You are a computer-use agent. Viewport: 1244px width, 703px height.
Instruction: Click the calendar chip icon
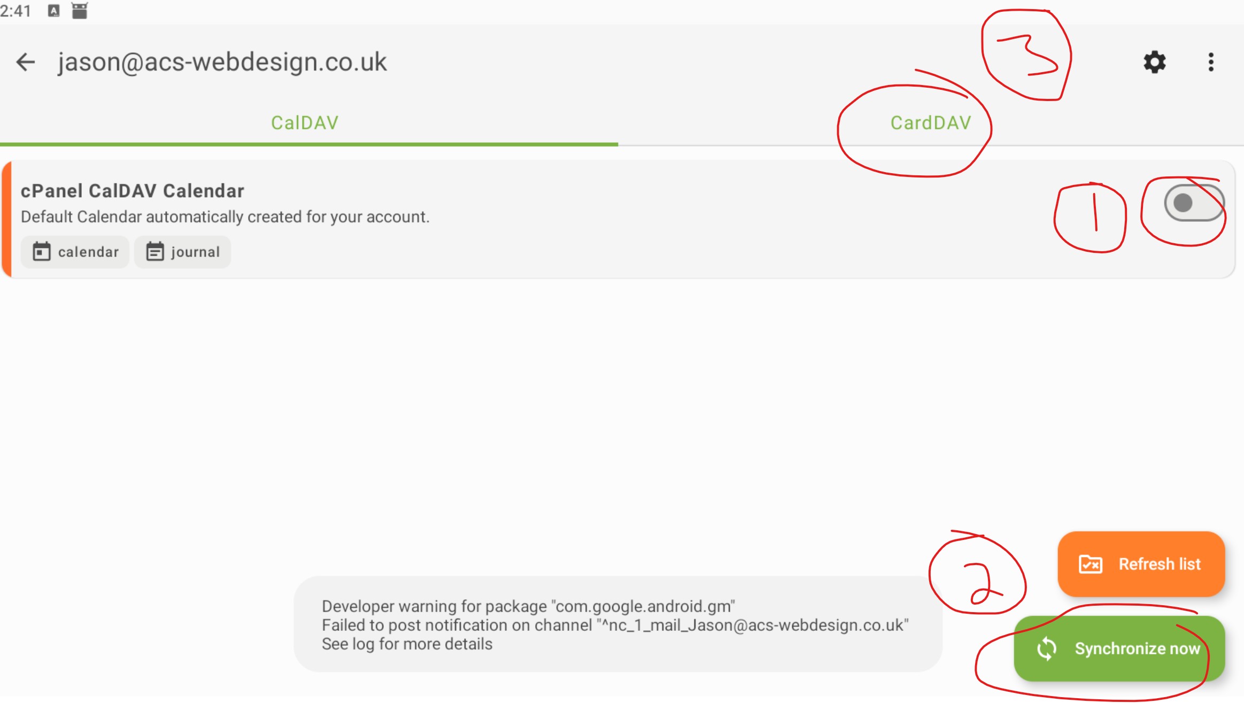[41, 251]
